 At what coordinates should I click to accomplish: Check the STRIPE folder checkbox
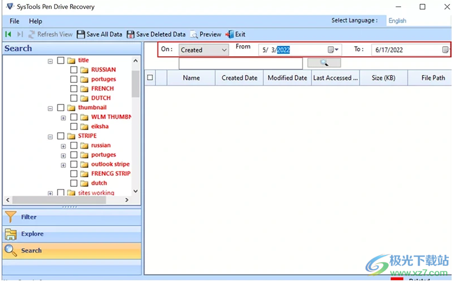tap(61, 136)
